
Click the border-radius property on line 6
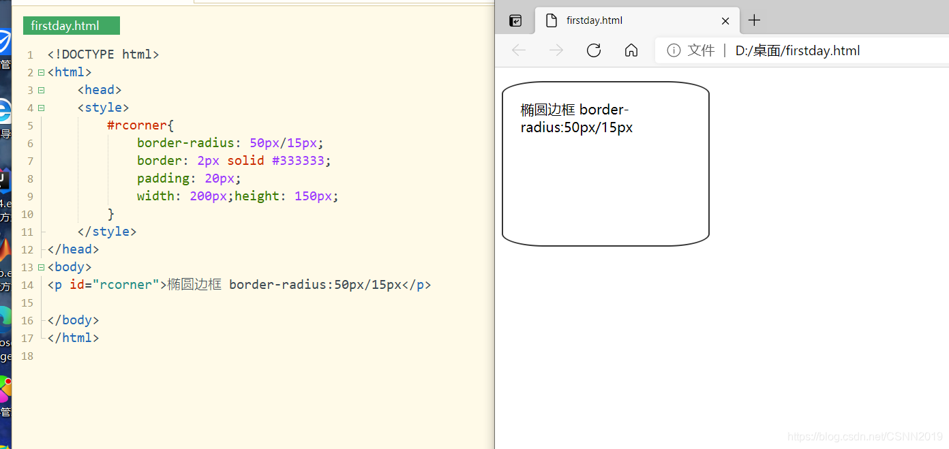tap(186, 143)
